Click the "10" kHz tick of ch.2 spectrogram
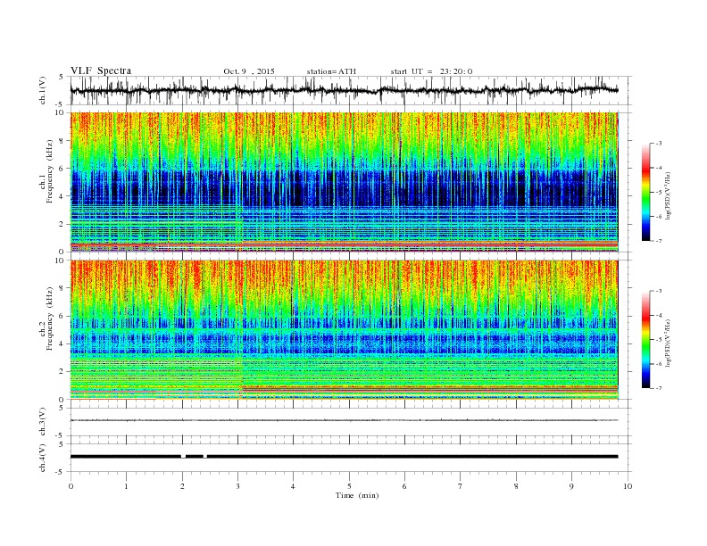Screen dimensions: 707x546 tap(60, 261)
